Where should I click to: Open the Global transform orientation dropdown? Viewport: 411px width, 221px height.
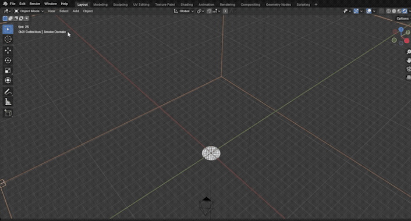pos(183,11)
